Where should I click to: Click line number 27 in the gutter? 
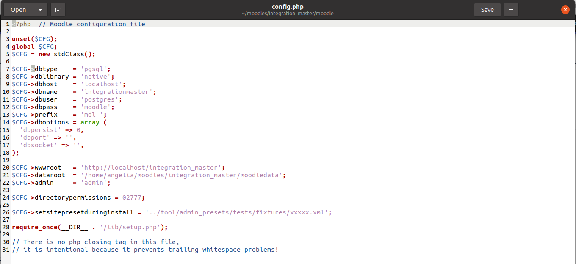coord(6,220)
